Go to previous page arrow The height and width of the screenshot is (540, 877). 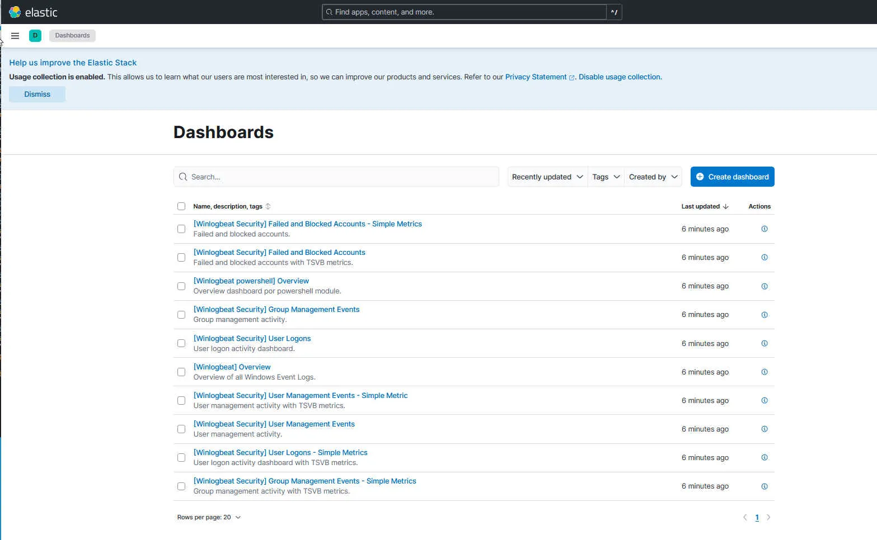(x=745, y=517)
